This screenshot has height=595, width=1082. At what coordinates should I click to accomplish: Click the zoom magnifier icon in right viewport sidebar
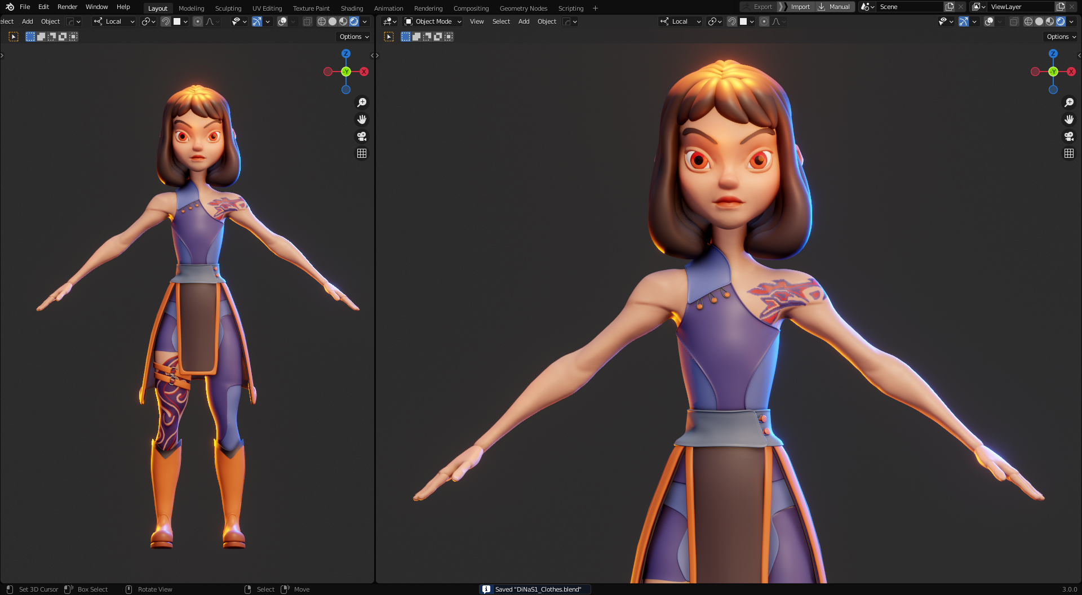pyautogui.click(x=1069, y=102)
